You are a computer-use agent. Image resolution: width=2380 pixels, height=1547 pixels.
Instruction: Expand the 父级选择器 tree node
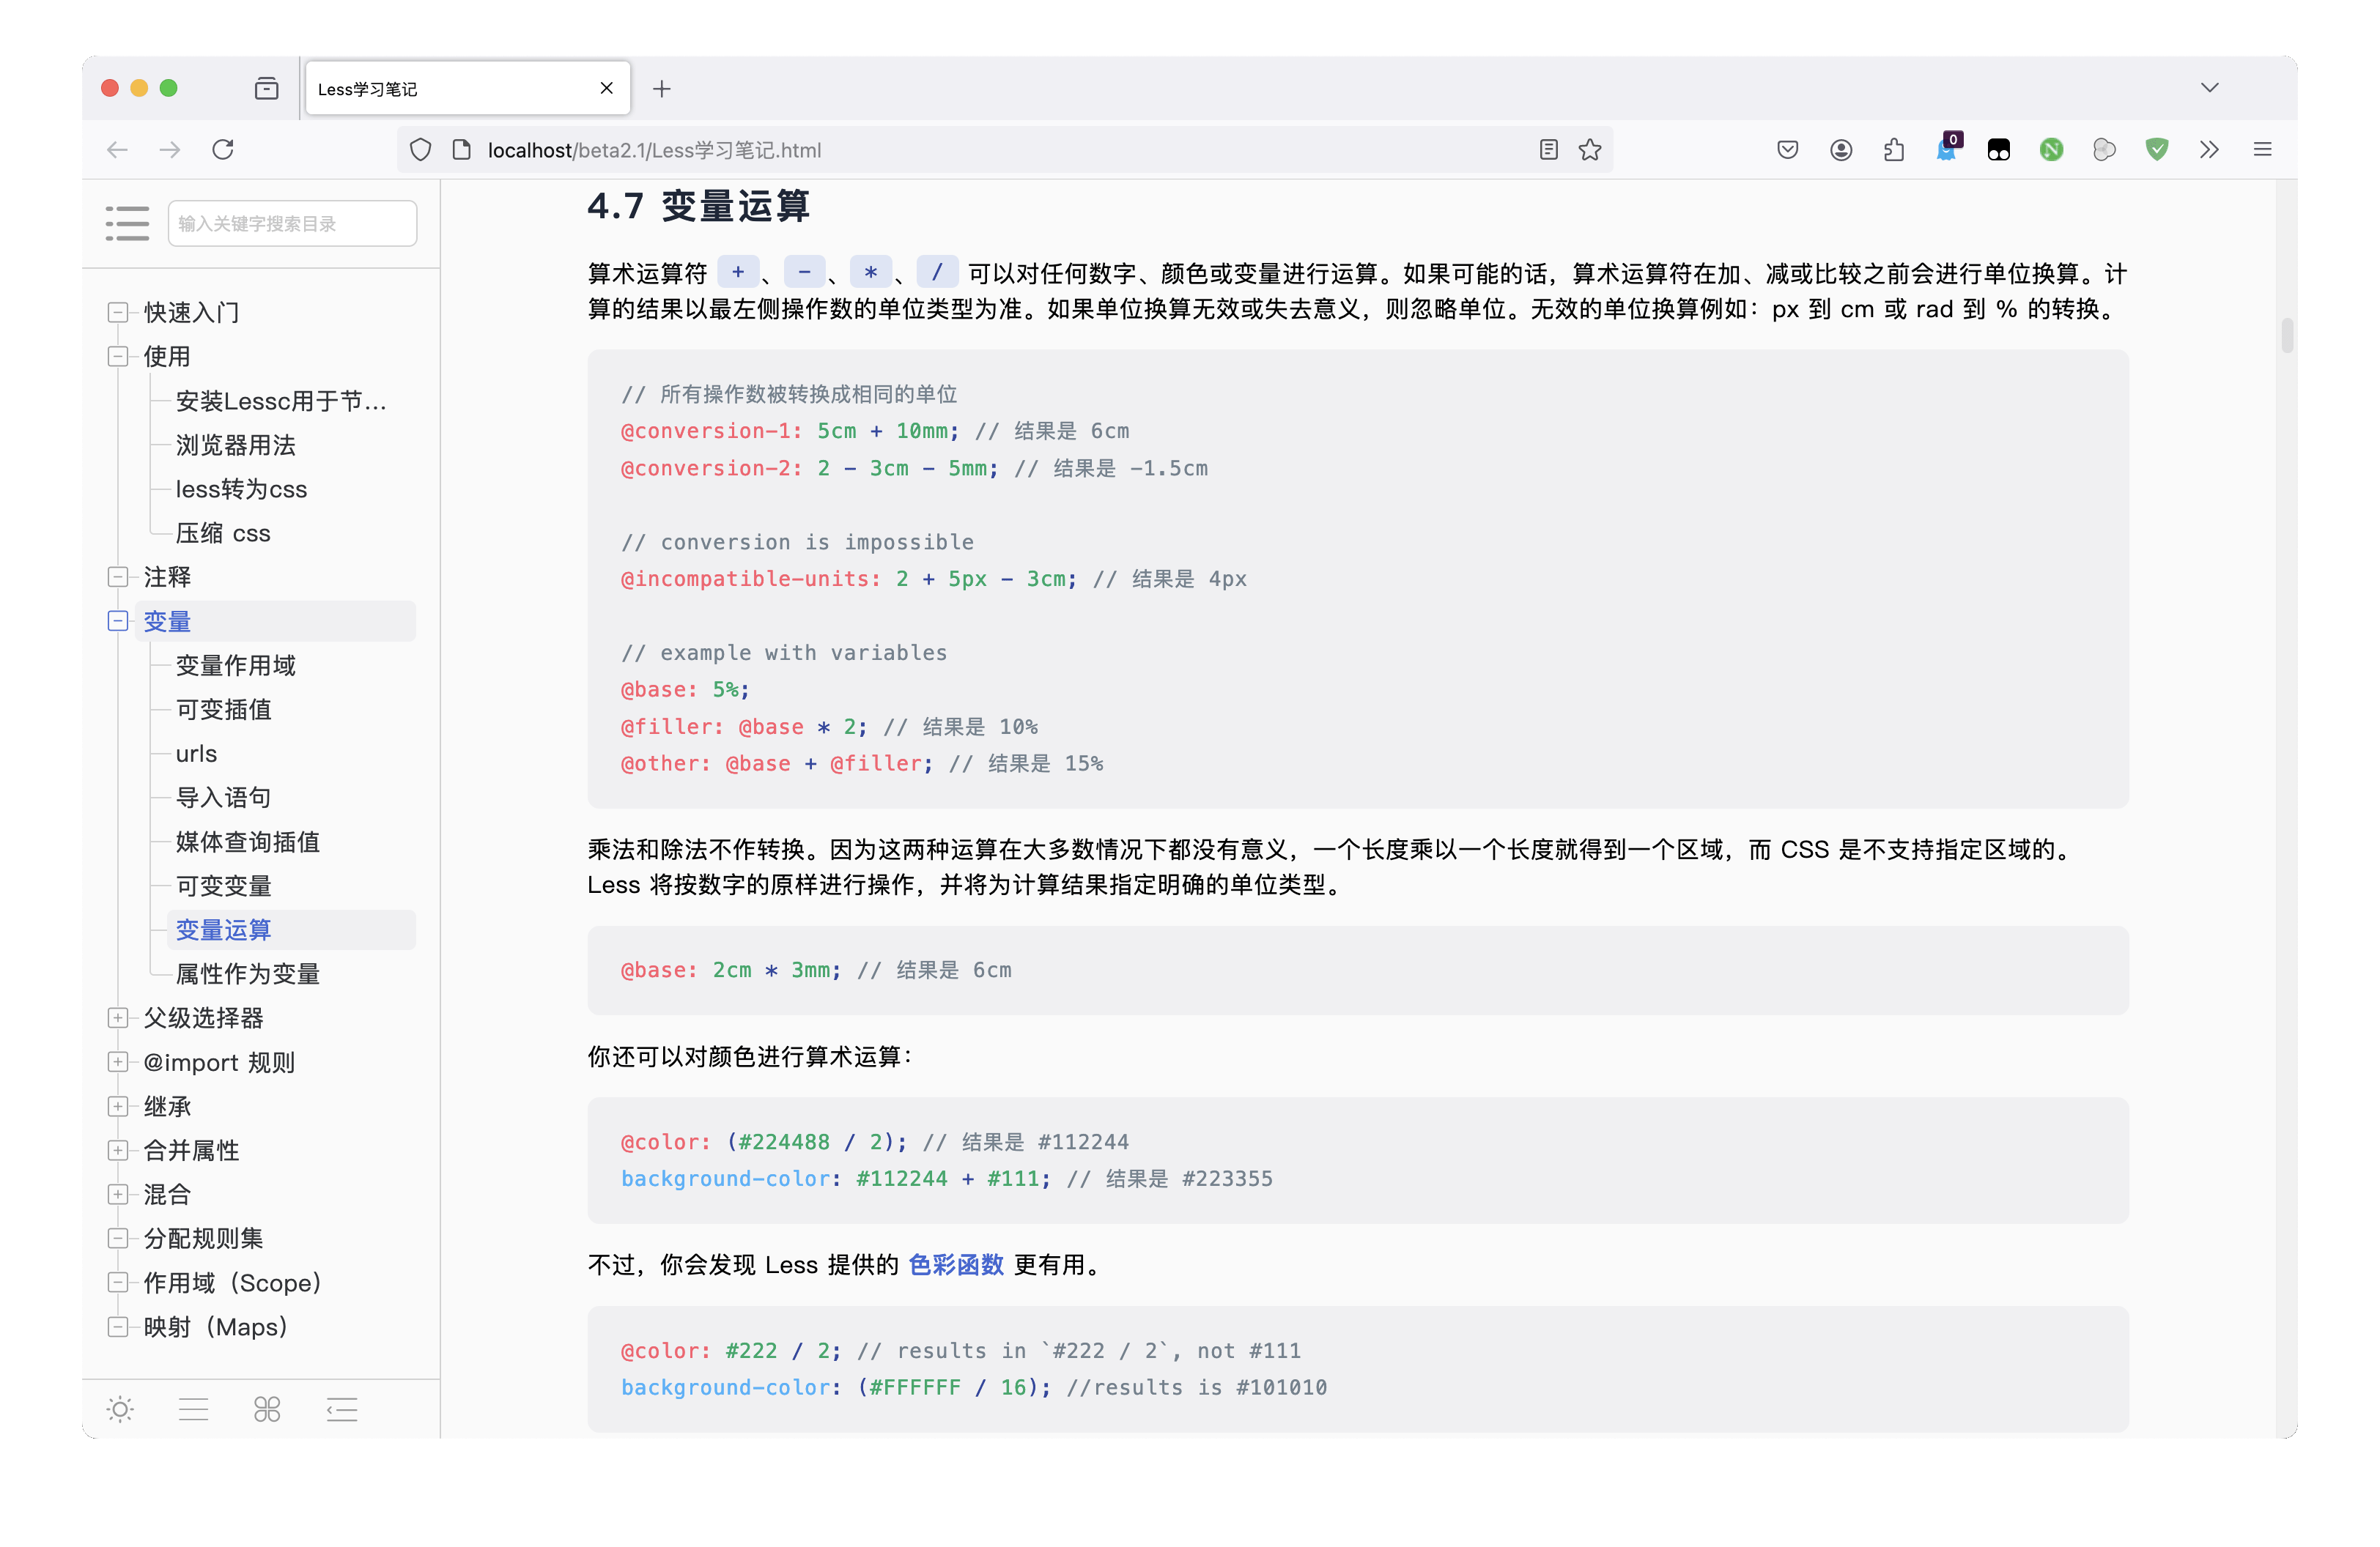coord(118,1017)
